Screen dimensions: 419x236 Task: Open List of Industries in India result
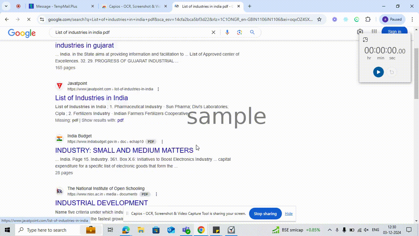[x=92, y=98]
